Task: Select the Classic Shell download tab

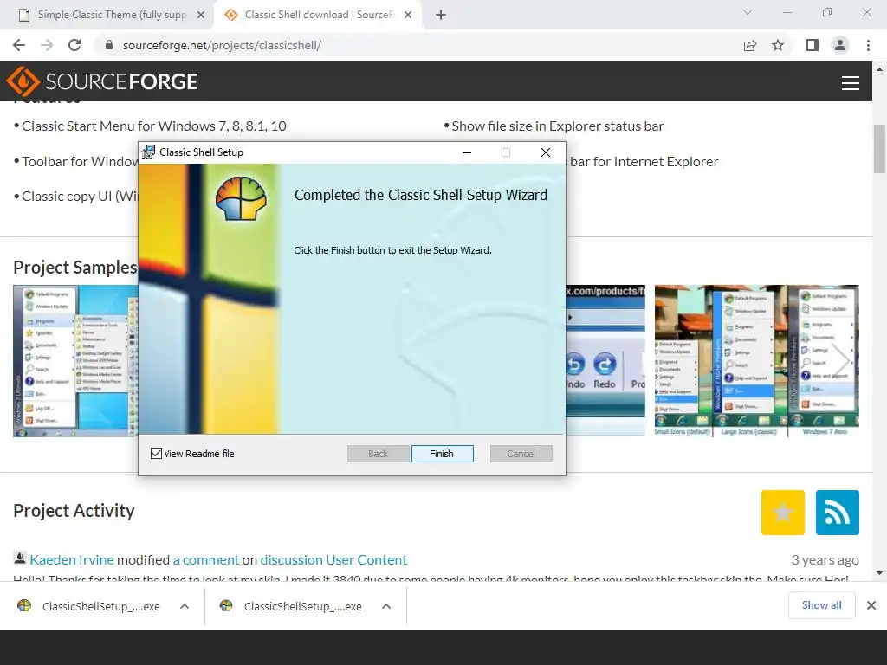Action: [317, 15]
